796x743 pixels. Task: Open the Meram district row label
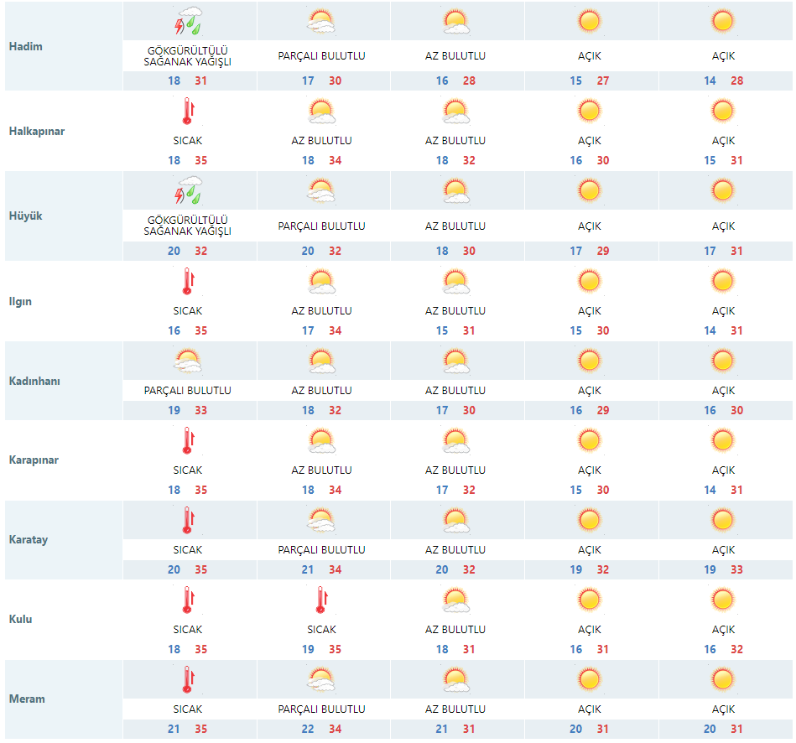[27, 699]
